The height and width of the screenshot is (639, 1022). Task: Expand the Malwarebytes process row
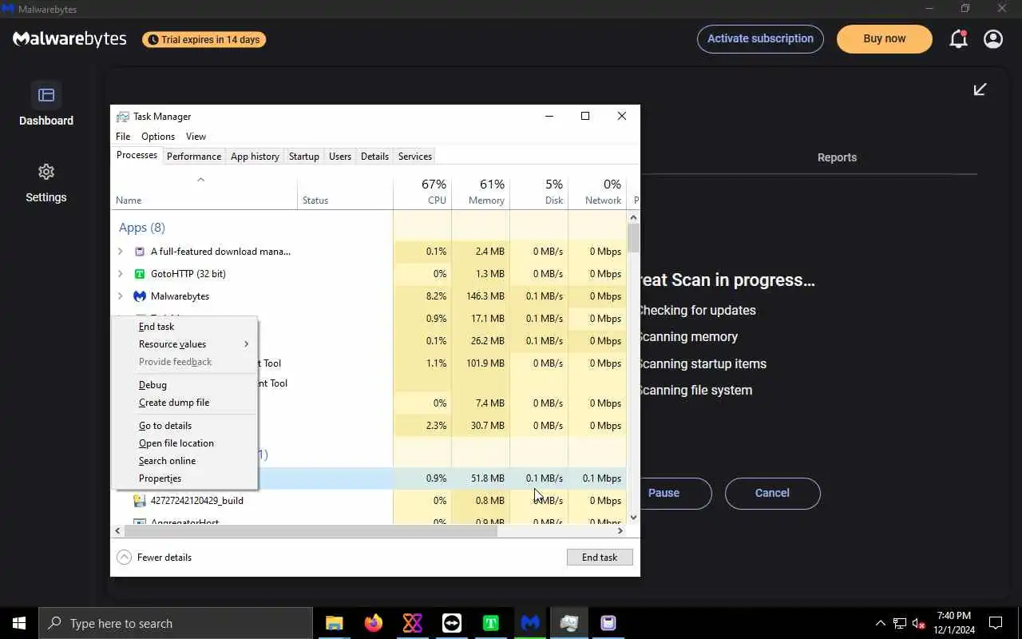[121, 296]
